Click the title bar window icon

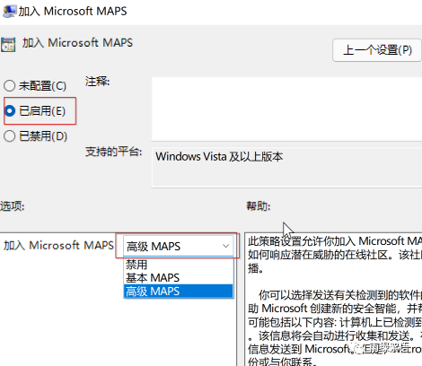point(9,11)
